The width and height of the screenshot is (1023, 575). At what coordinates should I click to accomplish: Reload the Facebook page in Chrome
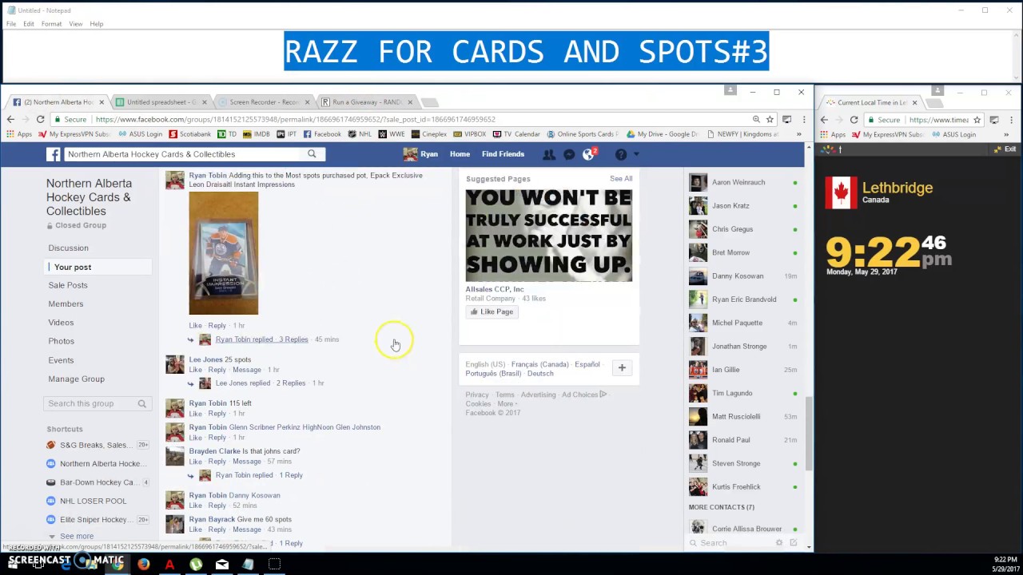[40, 120]
